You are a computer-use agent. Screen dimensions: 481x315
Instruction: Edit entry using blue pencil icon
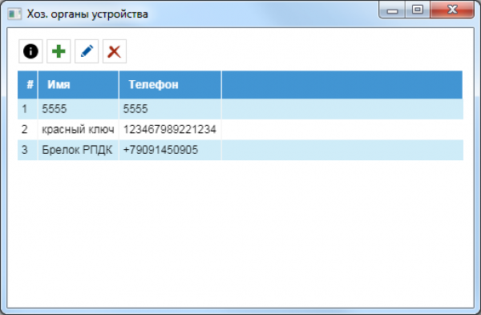coord(87,51)
